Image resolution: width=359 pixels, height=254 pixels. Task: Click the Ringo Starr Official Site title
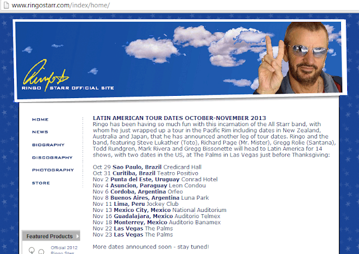pyautogui.click(x=68, y=88)
